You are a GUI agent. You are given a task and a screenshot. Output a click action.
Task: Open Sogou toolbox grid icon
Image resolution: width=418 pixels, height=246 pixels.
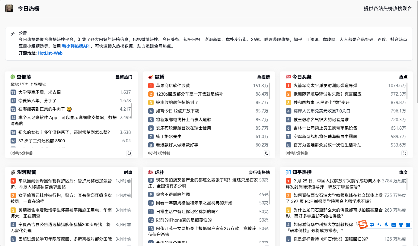click(408, 225)
